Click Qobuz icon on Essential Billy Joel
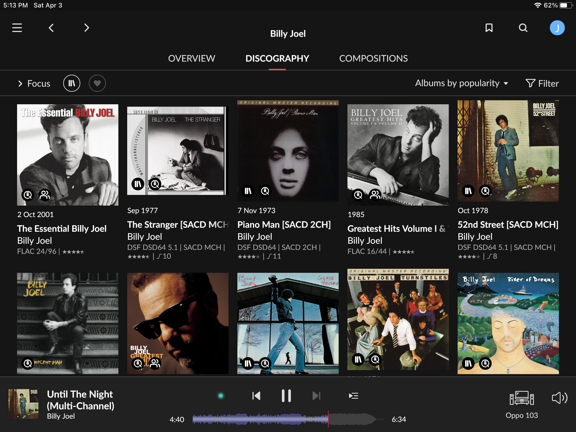 (x=28, y=195)
